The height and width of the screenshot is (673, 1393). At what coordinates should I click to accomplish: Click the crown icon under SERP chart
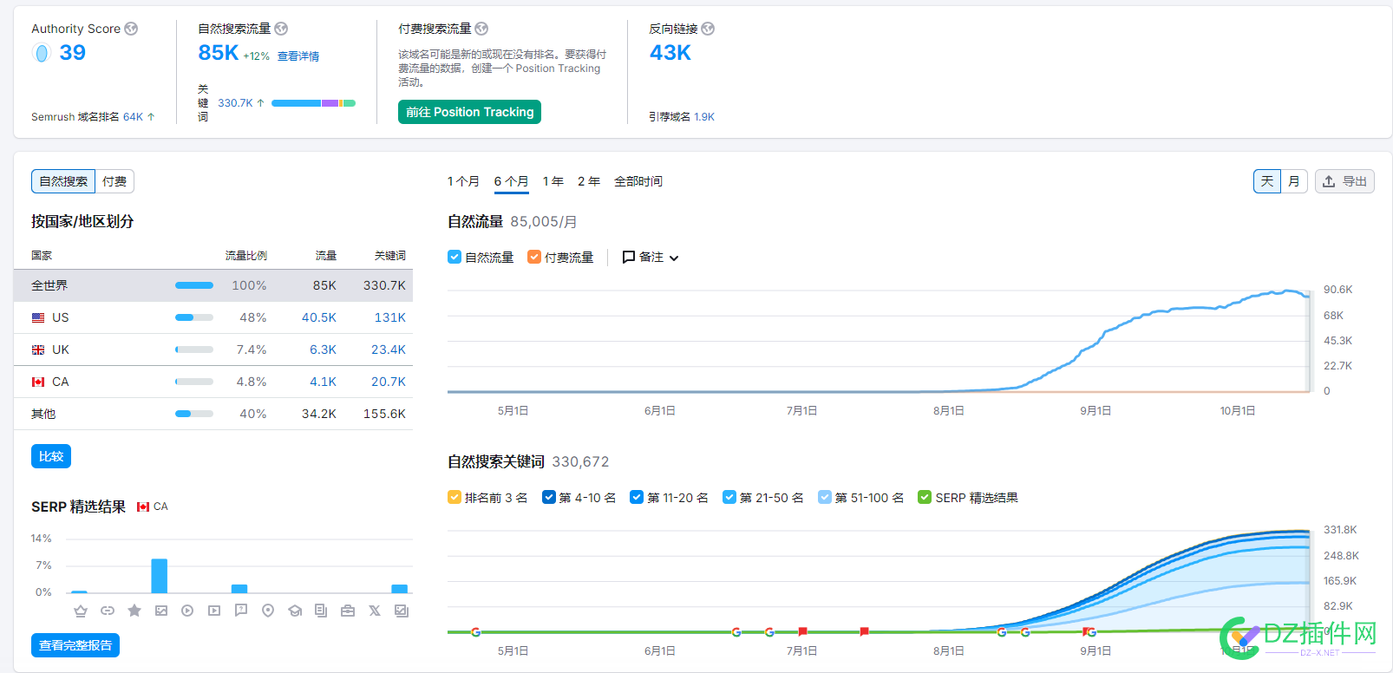click(x=81, y=611)
